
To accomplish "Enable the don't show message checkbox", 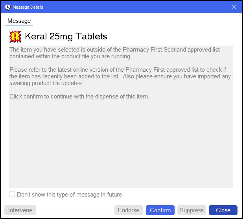I will click(13, 195).
